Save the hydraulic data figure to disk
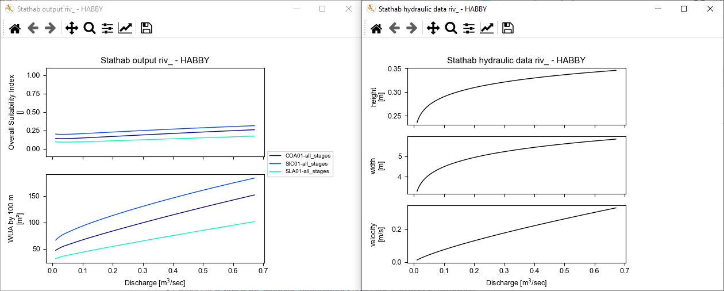The height and width of the screenshot is (291, 724). click(507, 28)
